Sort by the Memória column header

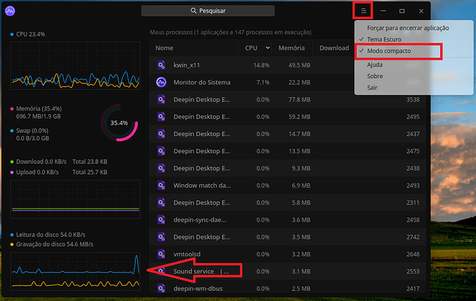pos(291,48)
